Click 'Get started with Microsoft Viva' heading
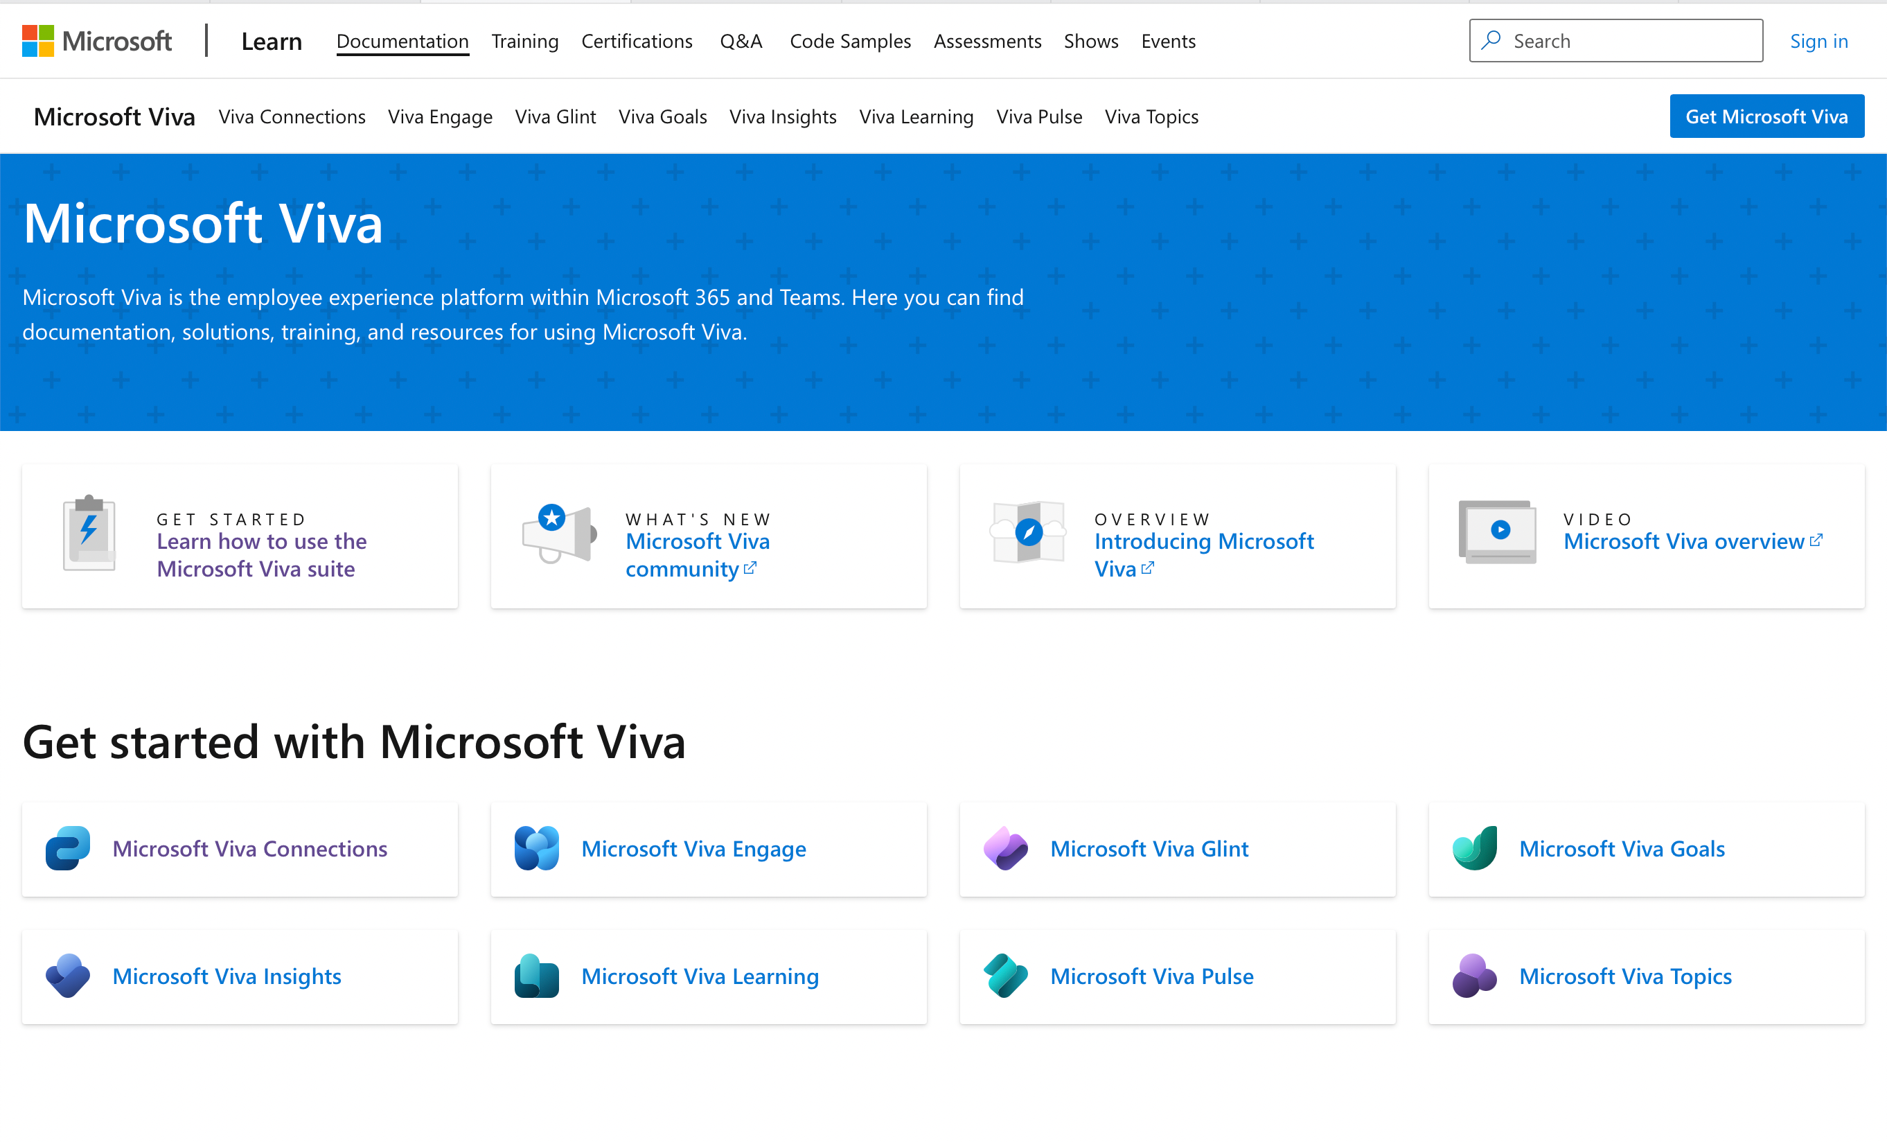 pos(354,741)
